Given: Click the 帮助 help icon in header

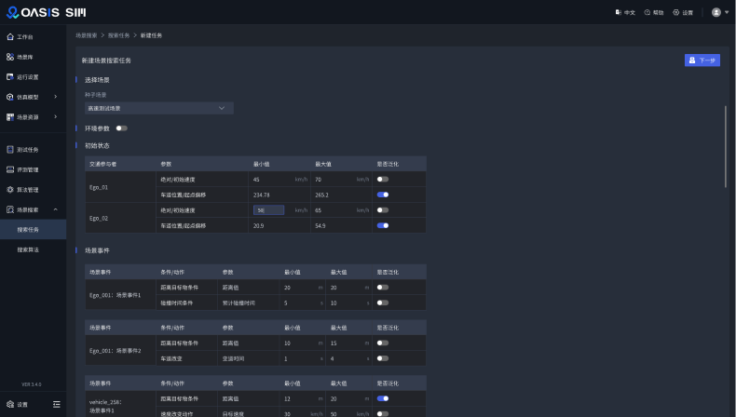Looking at the screenshot, I should click(654, 12).
